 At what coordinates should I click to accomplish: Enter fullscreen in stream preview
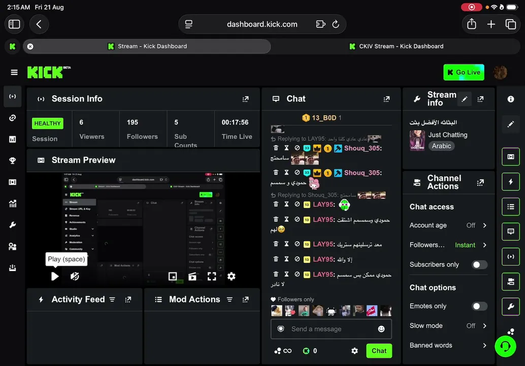click(x=212, y=276)
